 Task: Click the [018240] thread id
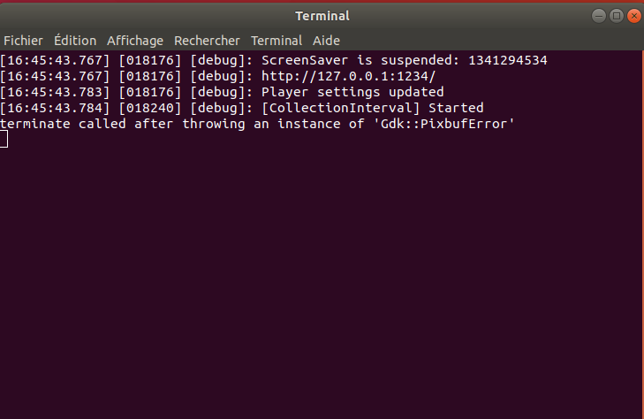150,108
